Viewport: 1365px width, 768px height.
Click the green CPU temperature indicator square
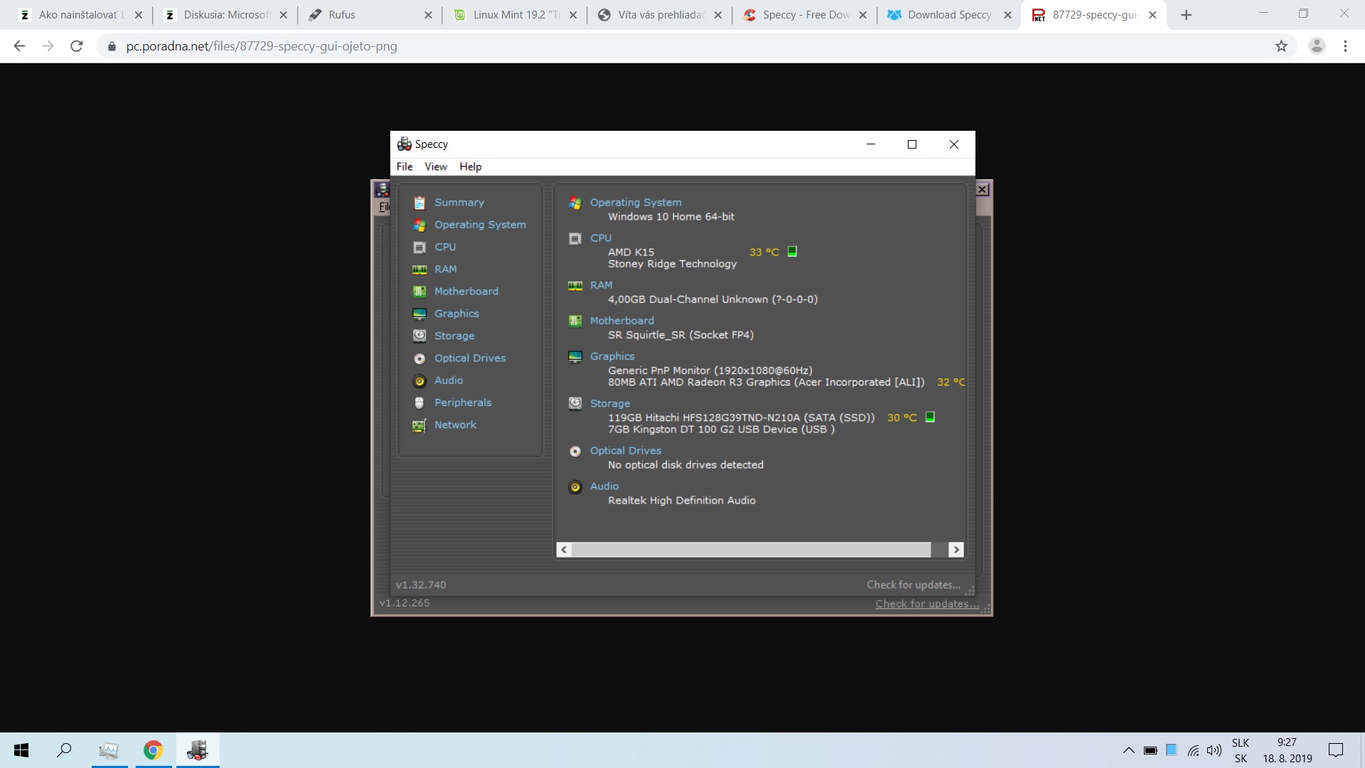(792, 252)
